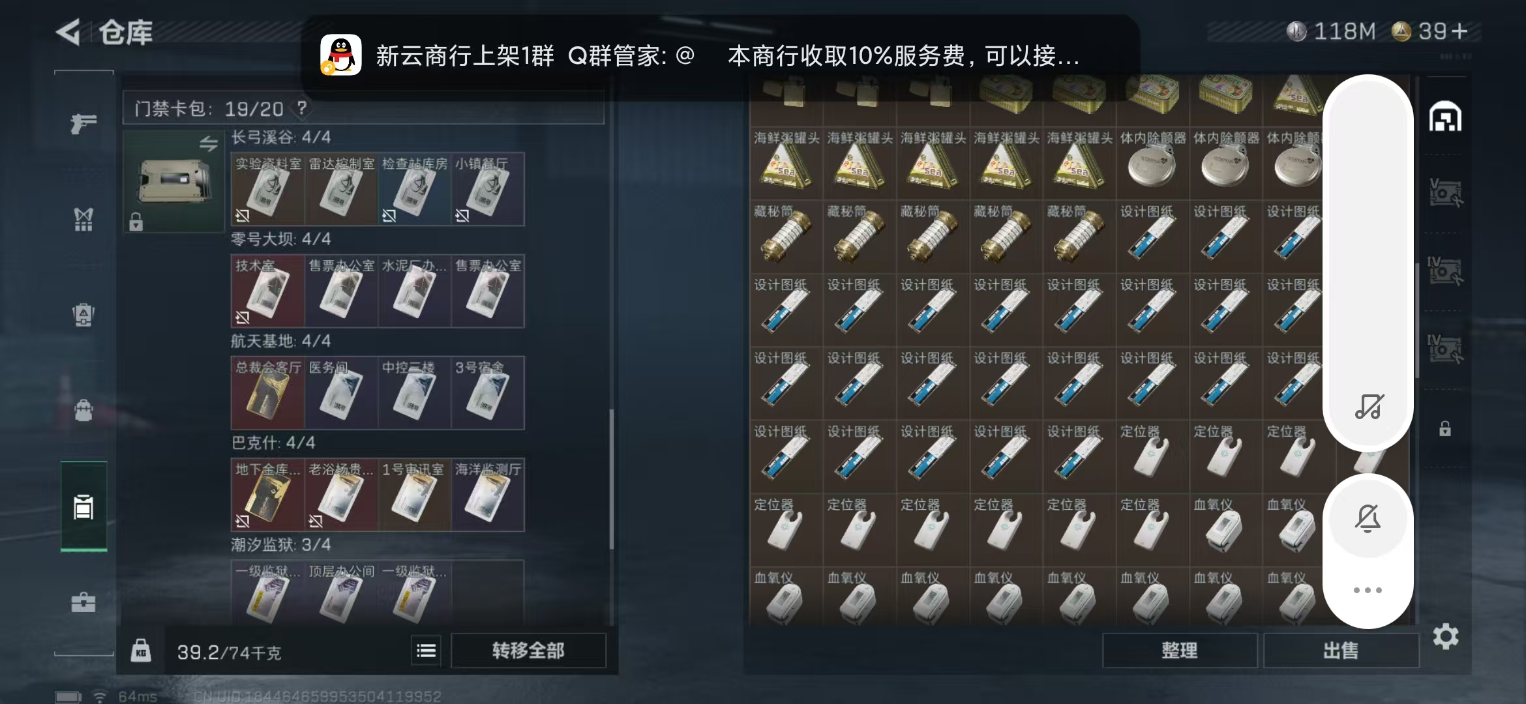Image resolution: width=1526 pixels, height=704 pixels.
Task: Click the 出售 sell button
Action: pyautogui.click(x=1341, y=651)
